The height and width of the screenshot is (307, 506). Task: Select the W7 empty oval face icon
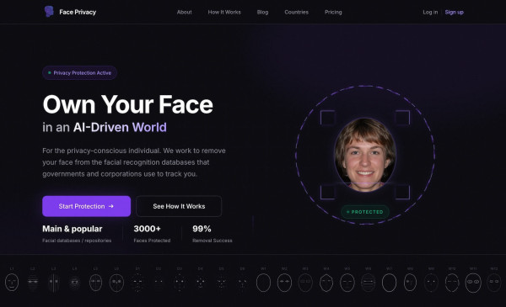click(x=389, y=283)
